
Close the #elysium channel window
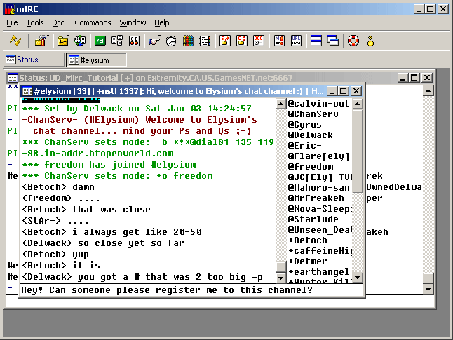click(356, 91)
